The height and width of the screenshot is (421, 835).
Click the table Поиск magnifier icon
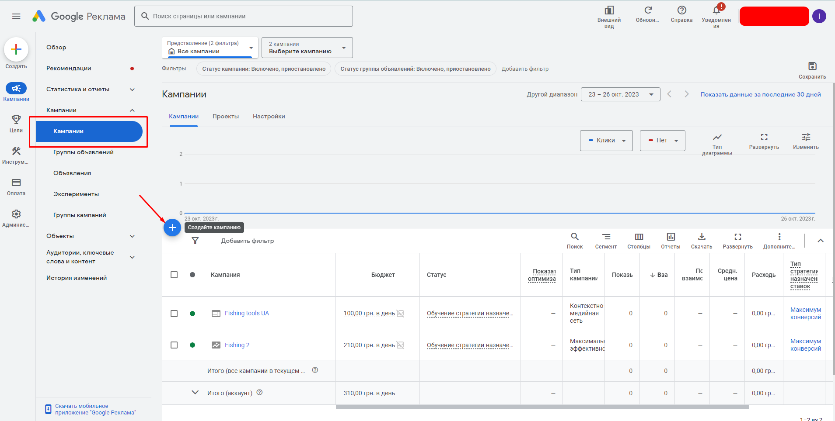[x=575, y=237]
